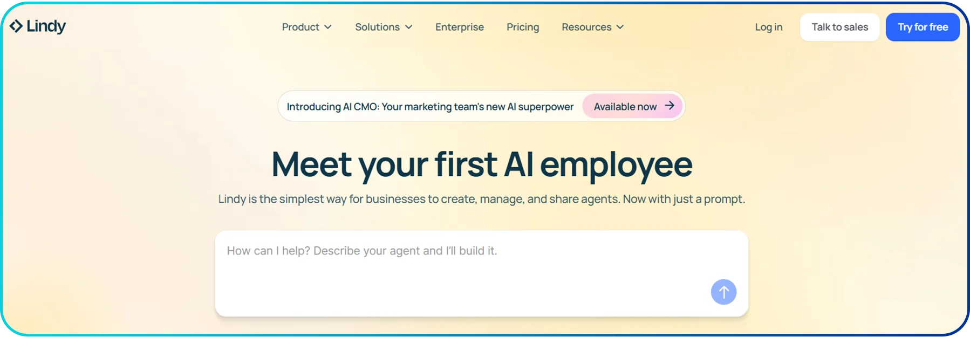The height and width of the screenshot is (337, 970).
Task: Click the Lindy diamond logo icon
Action: (x=15, y=25)
